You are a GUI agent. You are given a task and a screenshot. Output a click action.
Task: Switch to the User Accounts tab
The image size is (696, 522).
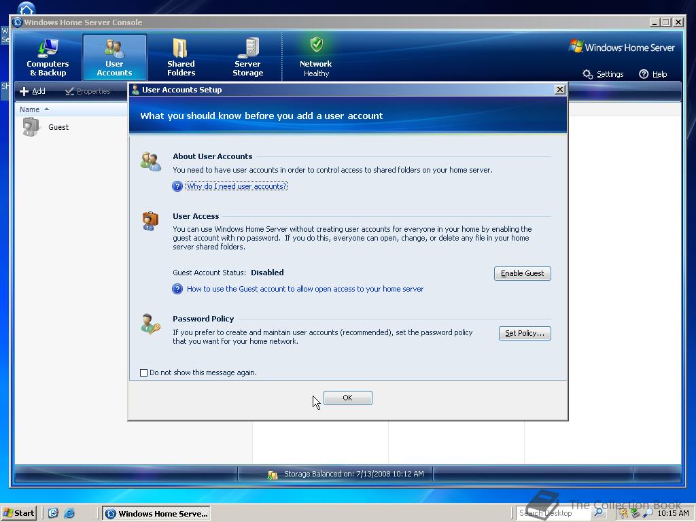[114, 58]
